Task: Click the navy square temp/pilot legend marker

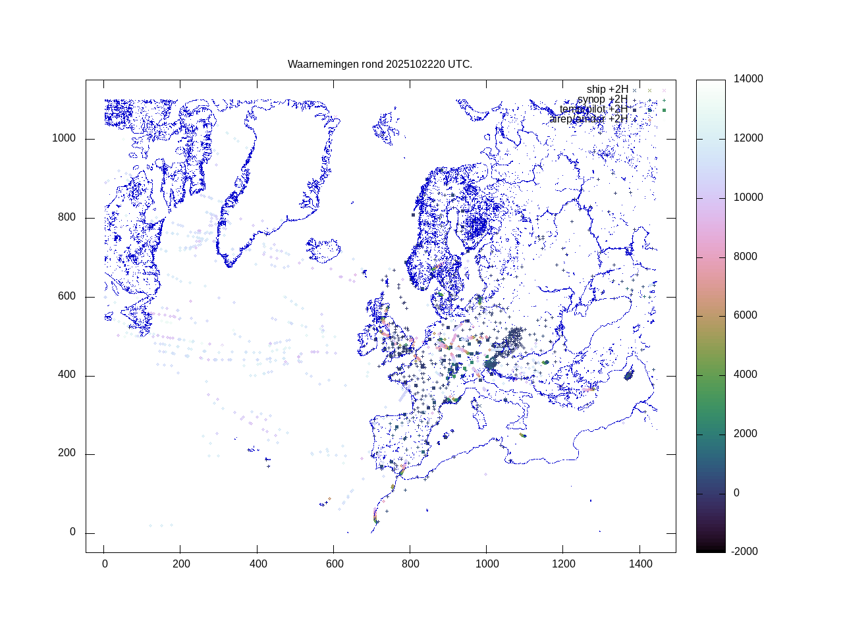Action: point(635,110)
